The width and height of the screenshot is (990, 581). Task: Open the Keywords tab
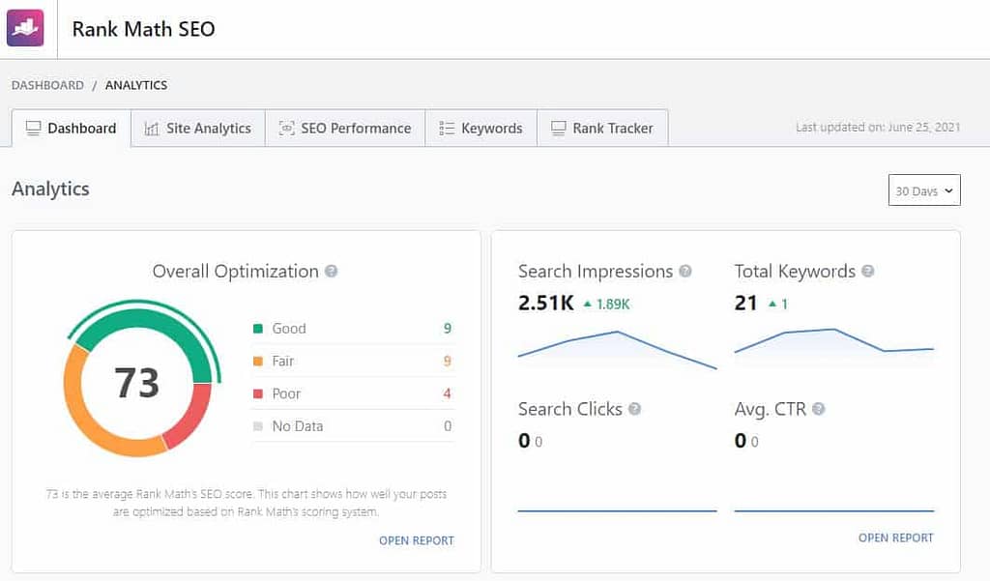[x=481, y=129]
